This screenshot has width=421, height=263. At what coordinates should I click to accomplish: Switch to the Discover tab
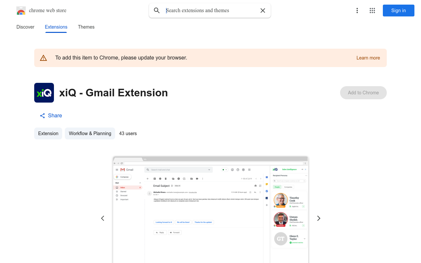coord(25,27)
